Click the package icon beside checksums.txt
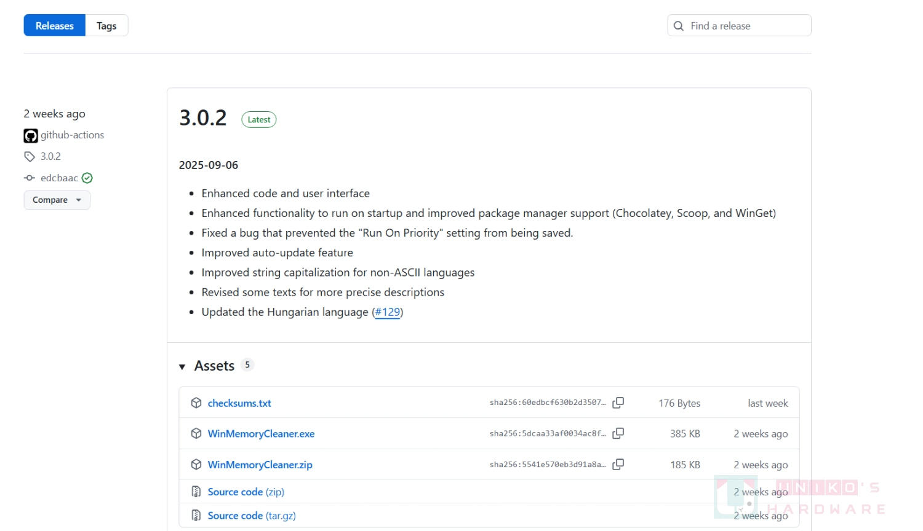Screen dimensions: 923x531 [196, 403]
